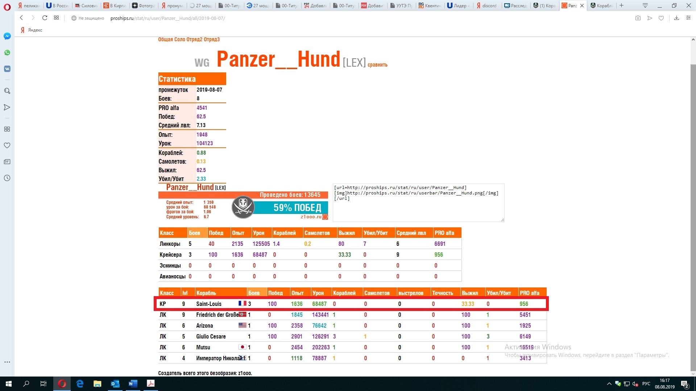Switch to the 'пеликан' tab
Viewport: 696px width, 391px height.
tap(29, 5)
